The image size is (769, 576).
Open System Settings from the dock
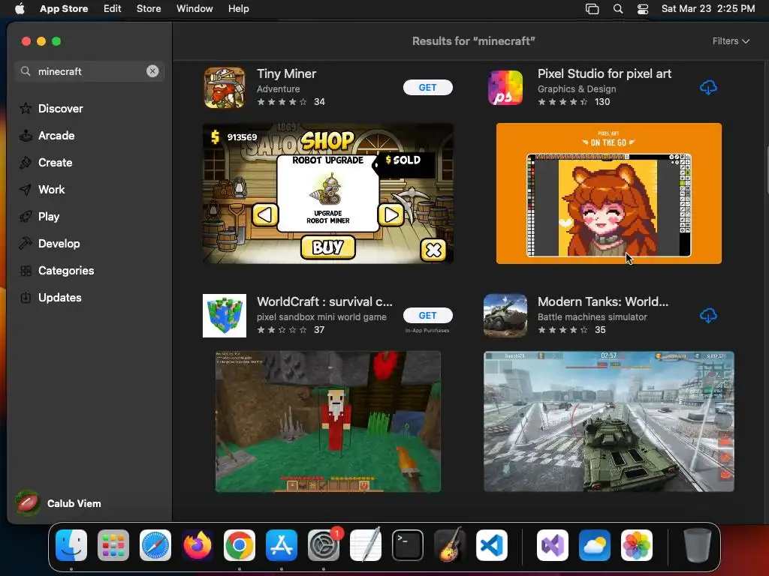point(324,545)
